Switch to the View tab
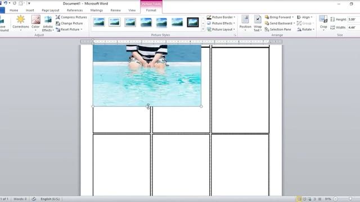Viewport: 360px width, 202px height. coord(132,10)
